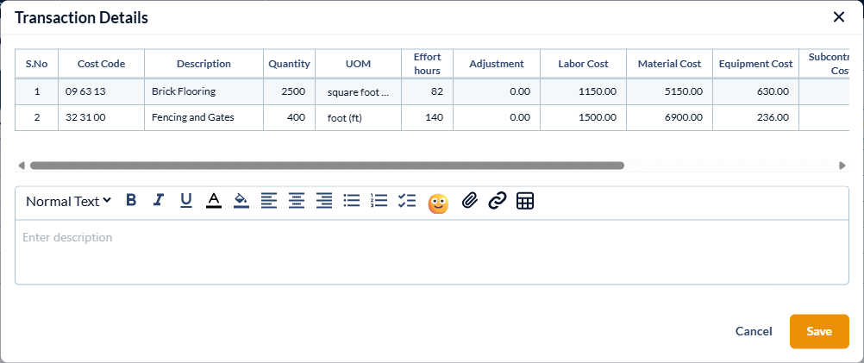Insert a bulleted list
The image size is (864, 363).
click(352, 201)
